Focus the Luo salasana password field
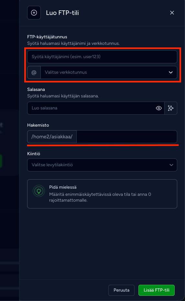Image resolution: width=185 pixels, height=301 pixels. coord(91,108)
